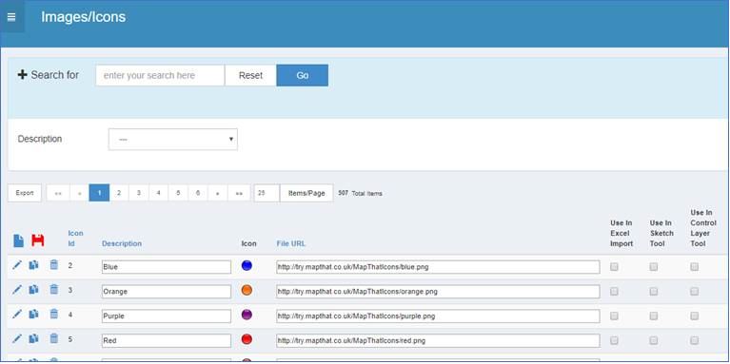Screen dimensions: 730x364
Task: Click the red.png file URL field
Action: point(438,340)
